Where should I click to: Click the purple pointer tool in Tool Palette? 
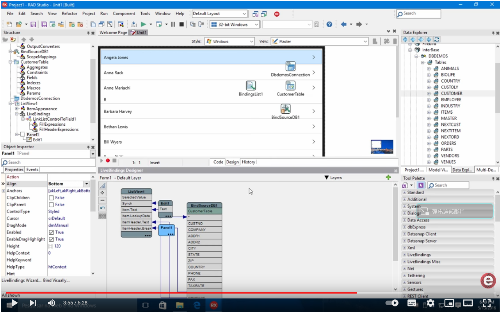[x=421, y=185]
